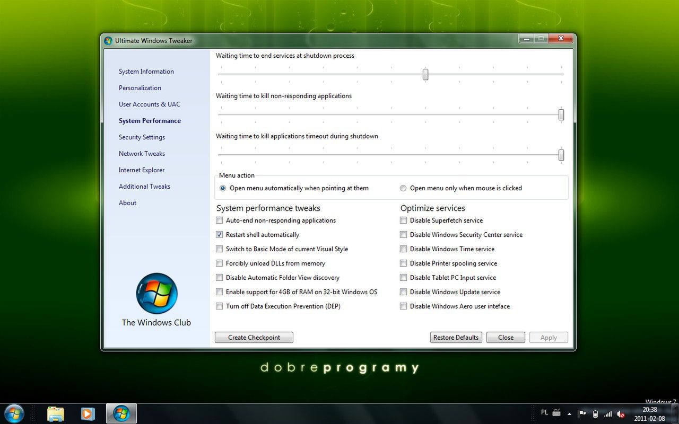Check Disable Superfetch service

click(403, 220)
